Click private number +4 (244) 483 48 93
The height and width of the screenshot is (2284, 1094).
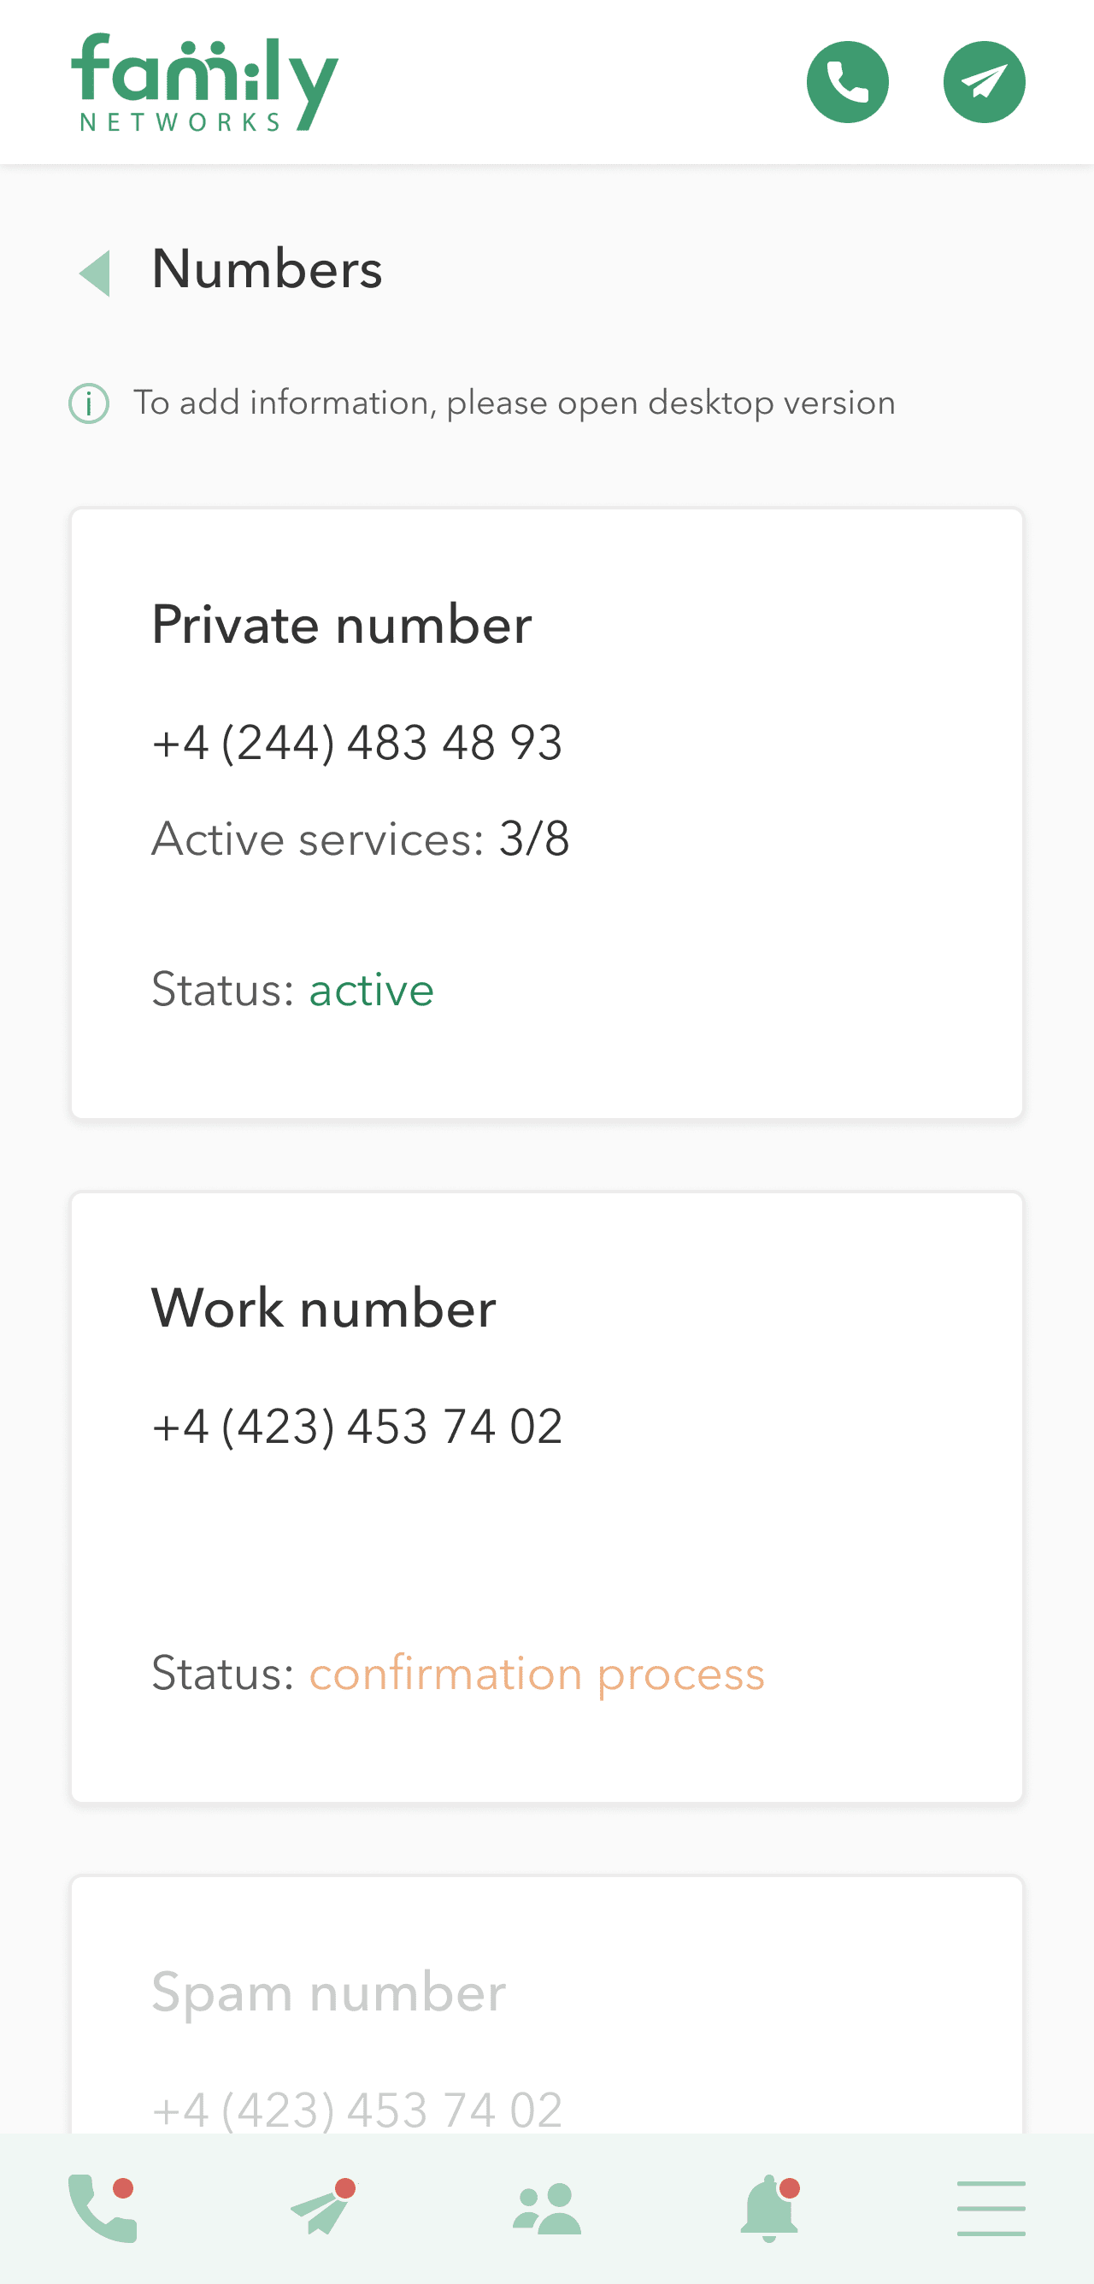pos(356,743)
